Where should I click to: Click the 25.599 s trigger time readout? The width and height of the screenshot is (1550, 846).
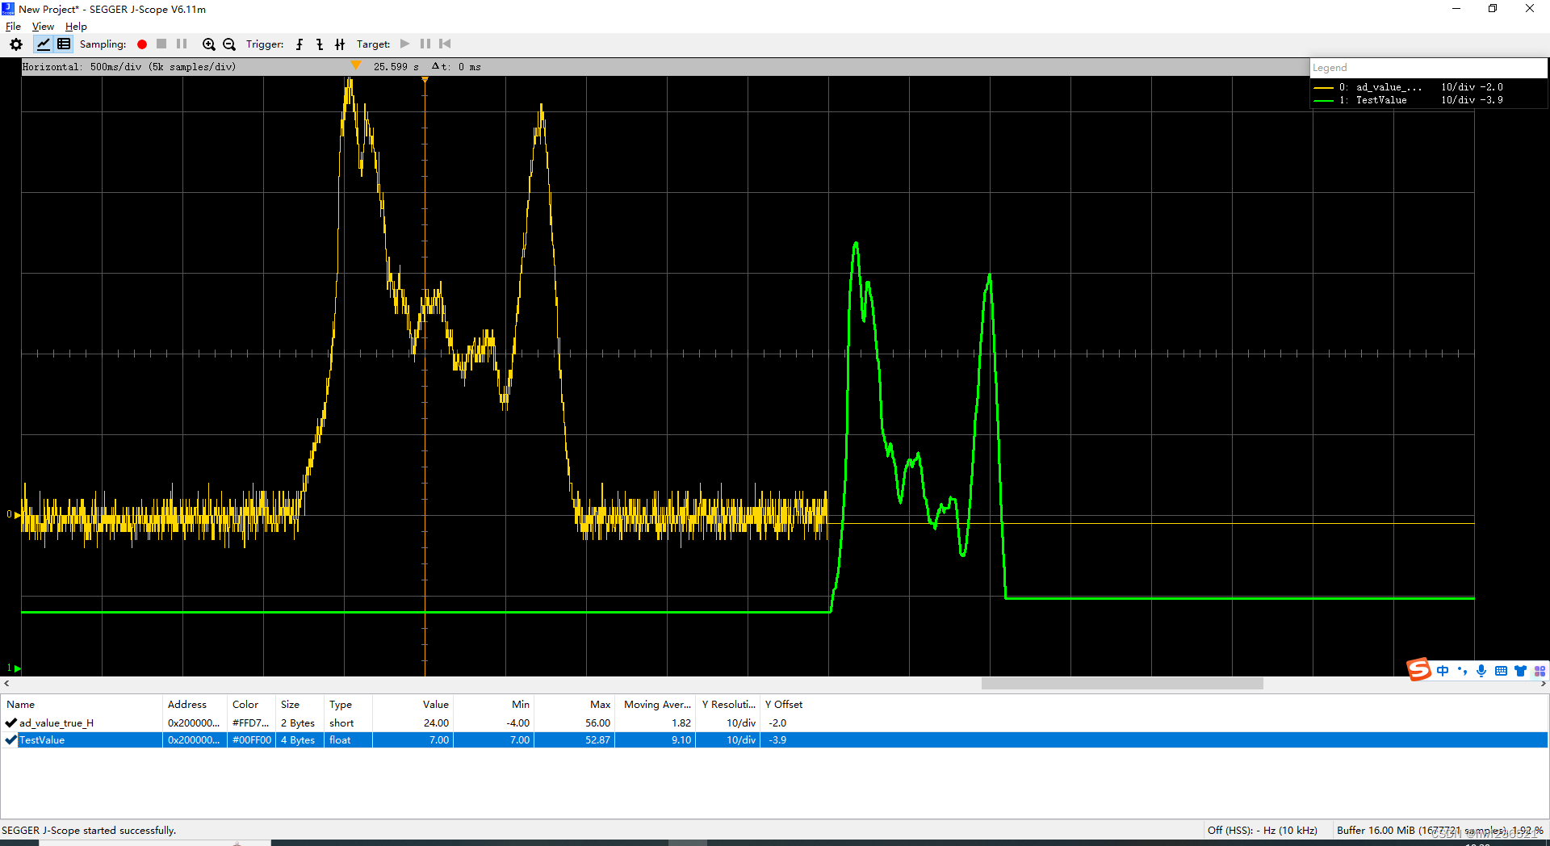point(396,67)
